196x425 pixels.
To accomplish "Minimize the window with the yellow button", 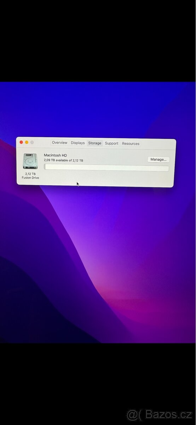I will click(x=27, y=142).
